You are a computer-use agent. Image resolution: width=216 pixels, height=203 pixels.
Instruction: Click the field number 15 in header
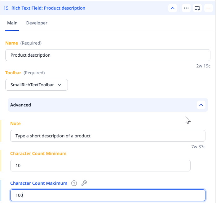6,8
